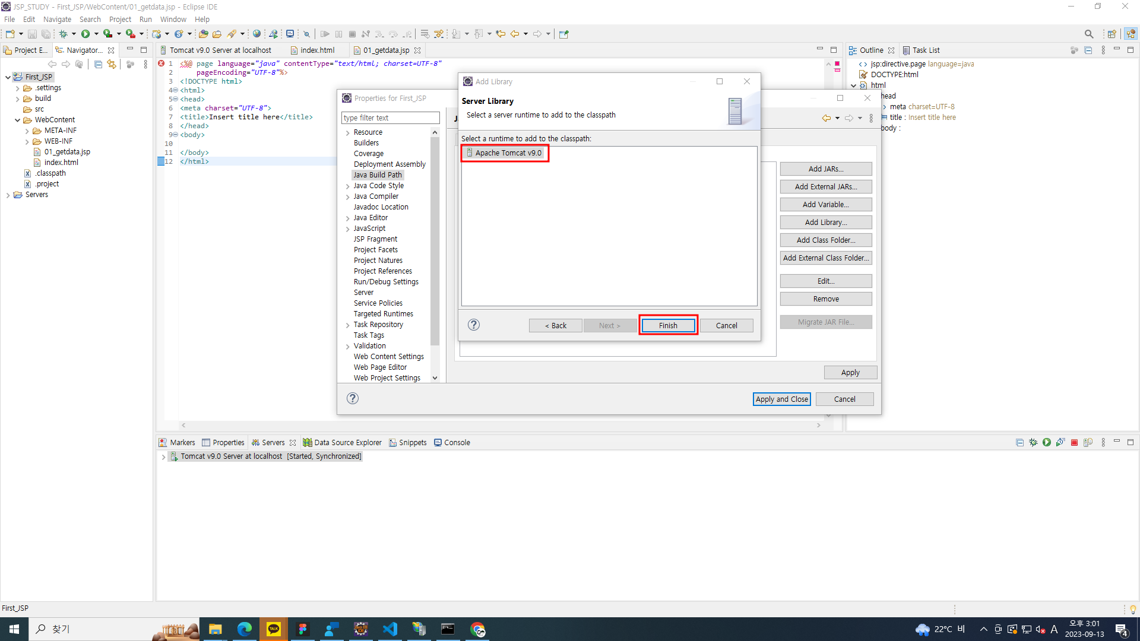Image resolution: width=1140 pixels, height=641 pixels.
Task: Stop the Tomcat server with red square icon
Action: tap(1074, 443)
